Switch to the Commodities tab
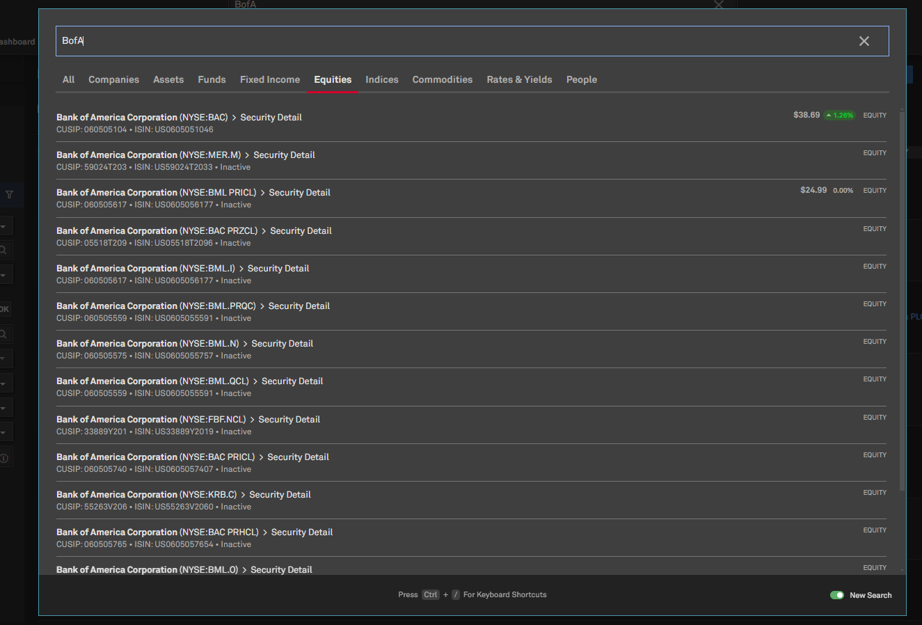The height and width of the screenshot is (625, 922). coord(443,79)
